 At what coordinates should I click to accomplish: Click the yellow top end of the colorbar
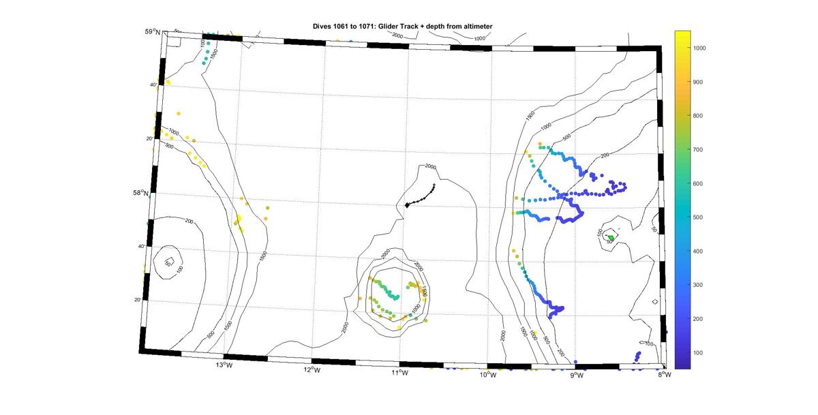(683, 35)
